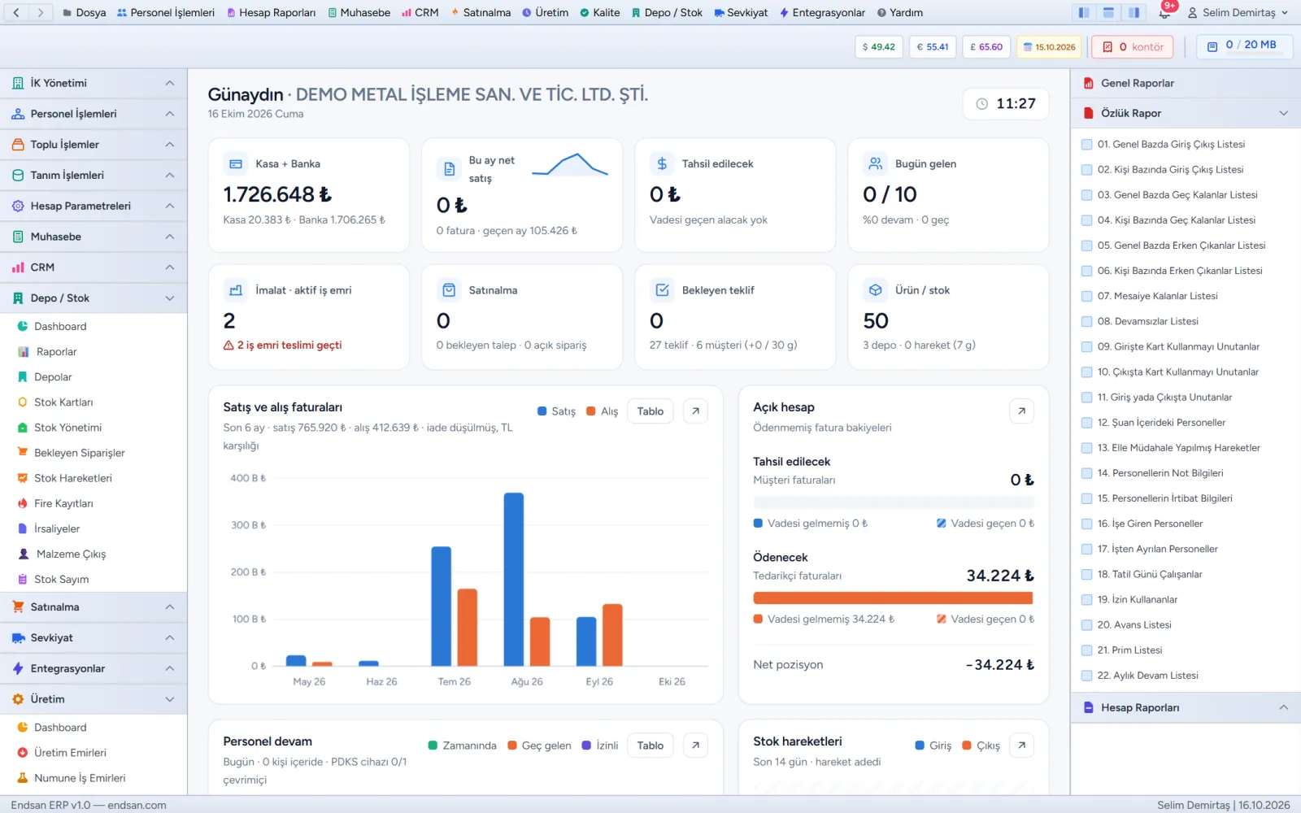This screenshot has height=813, width=1301.
Task: Open Stok hareketleri detail arrow icon
Action: pyautogui.click(x=1021, y=746)
